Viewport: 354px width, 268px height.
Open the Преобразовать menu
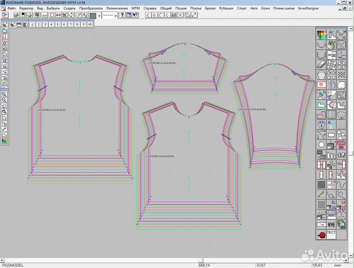(x=91, y=8)
